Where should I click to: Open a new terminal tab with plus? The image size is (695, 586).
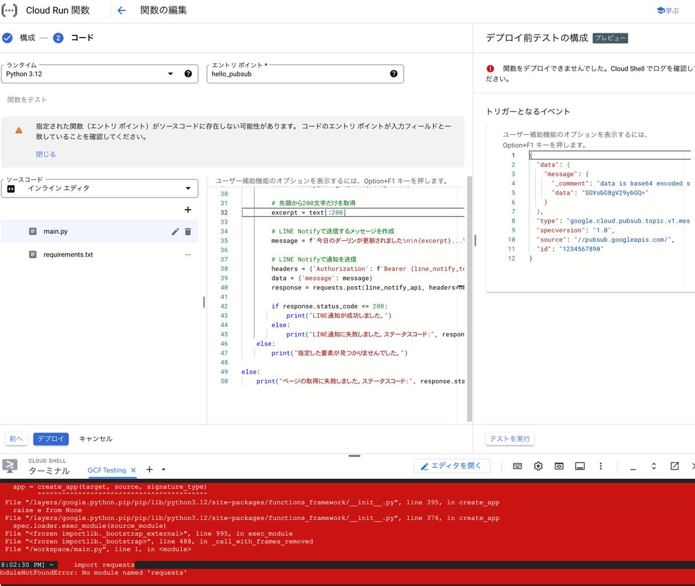pos(149,470)
